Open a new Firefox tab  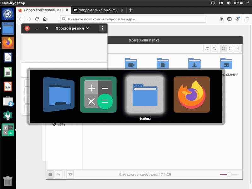pos(131,10)
